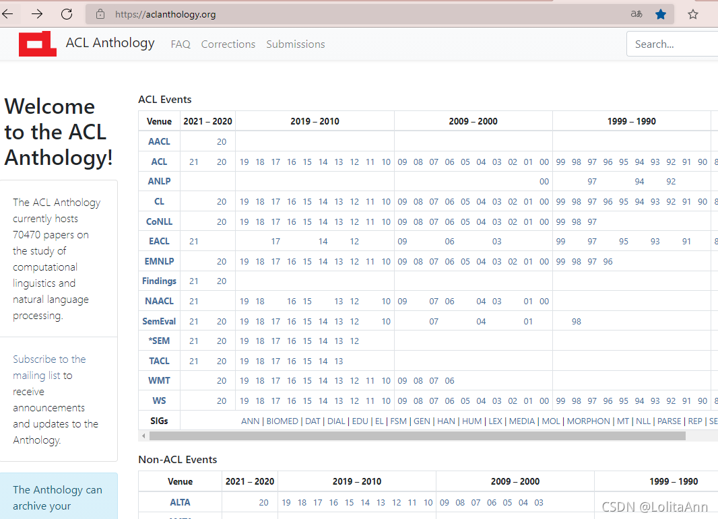Open CoNLL year 97
Image resolution: width=718 pixels, height=519 pixels.
pos(592,222)
